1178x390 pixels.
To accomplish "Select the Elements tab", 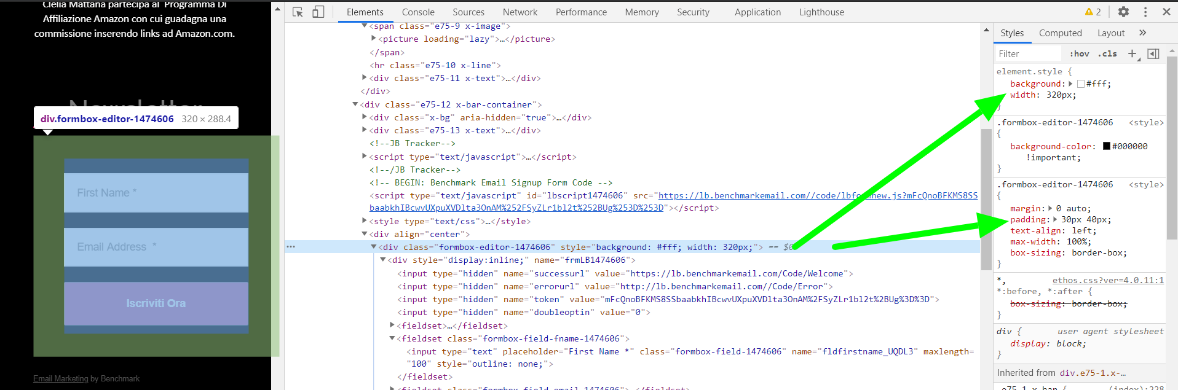I will (x=365, y=12).
